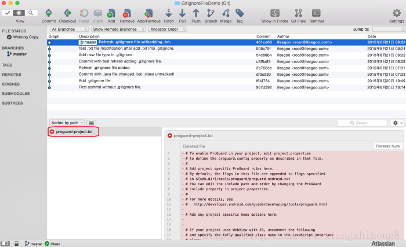Click the Clean status indicator
406x247 pixels.
(x=52, y=244)
